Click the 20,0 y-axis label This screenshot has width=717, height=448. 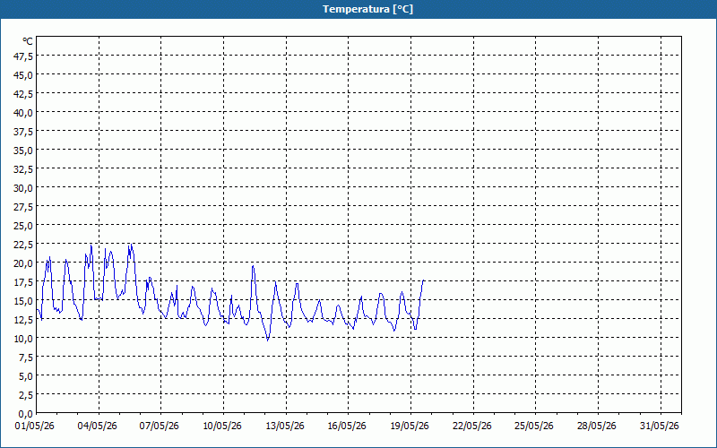pyautogui.click(x=24, y=263)
